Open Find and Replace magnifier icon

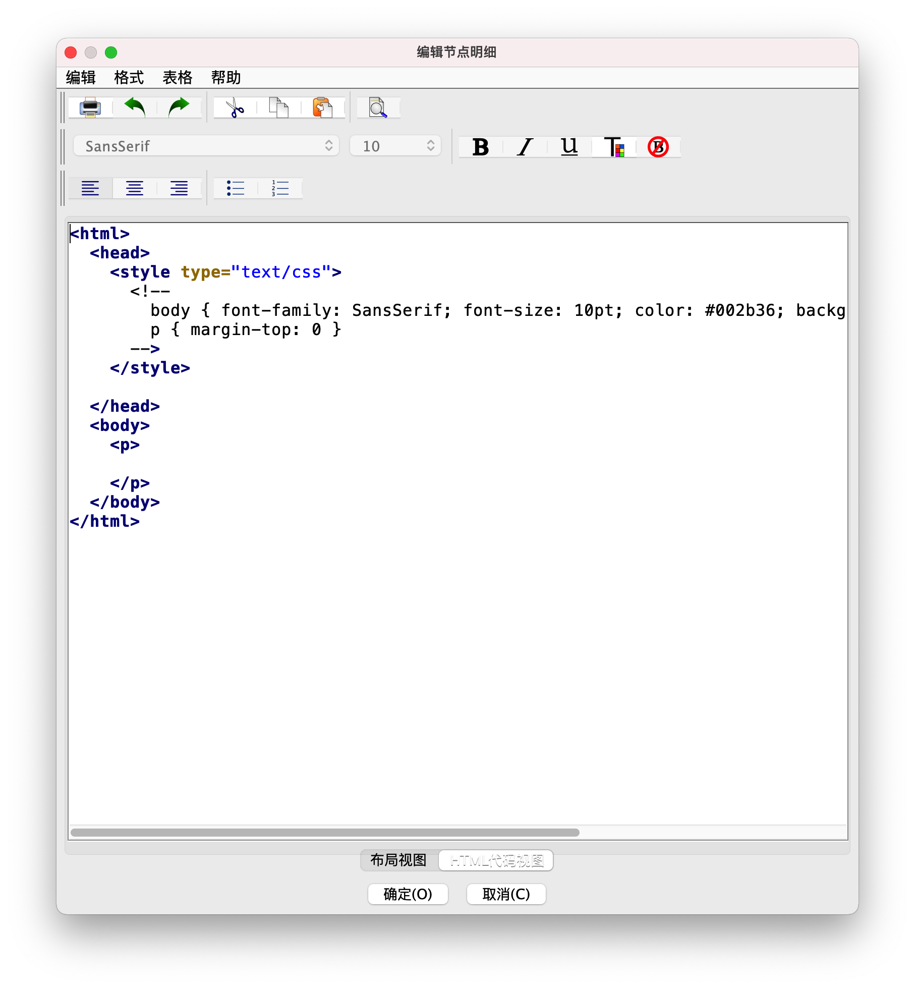click(378, 107)
